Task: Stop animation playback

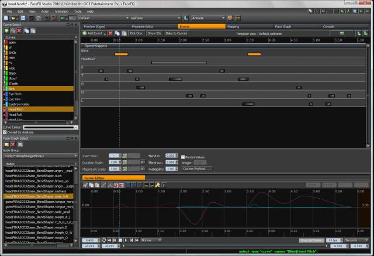Action: [120, 240]
